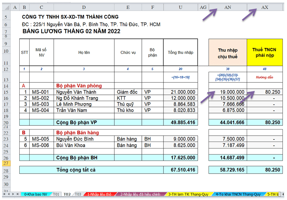Select column AN header
The width and height of the screenshot is (287, 200).
pyautogui.click(x=227, y=7)
